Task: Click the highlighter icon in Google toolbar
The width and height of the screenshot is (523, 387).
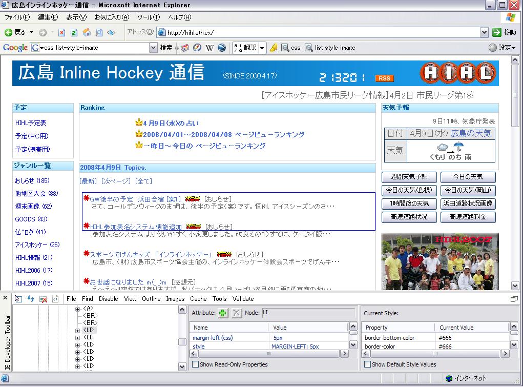Action: coord(274,48)
